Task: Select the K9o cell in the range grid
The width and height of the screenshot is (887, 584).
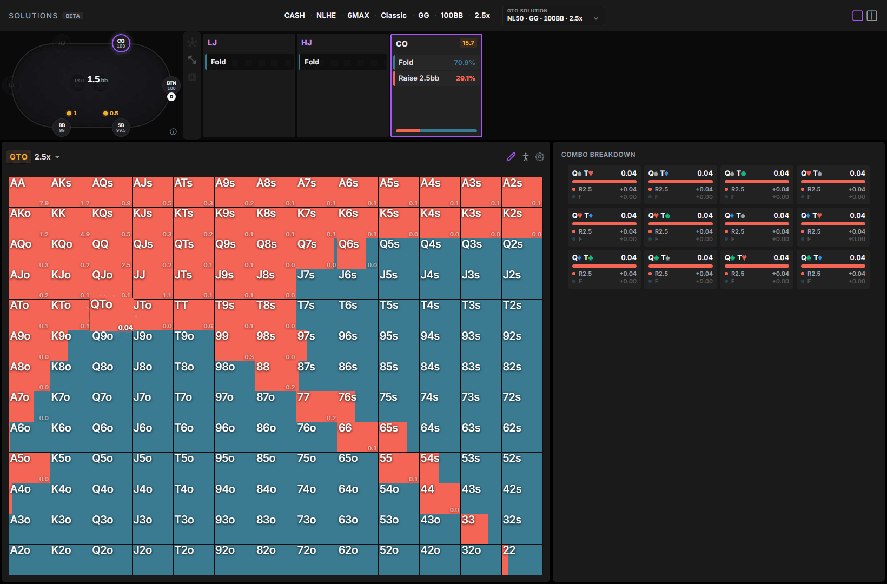Action: 70,346
